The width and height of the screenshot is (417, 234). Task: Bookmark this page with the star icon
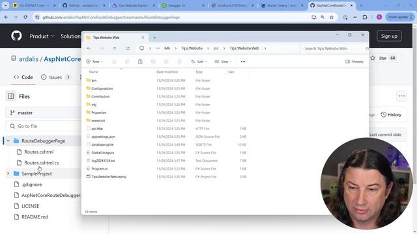332,18
